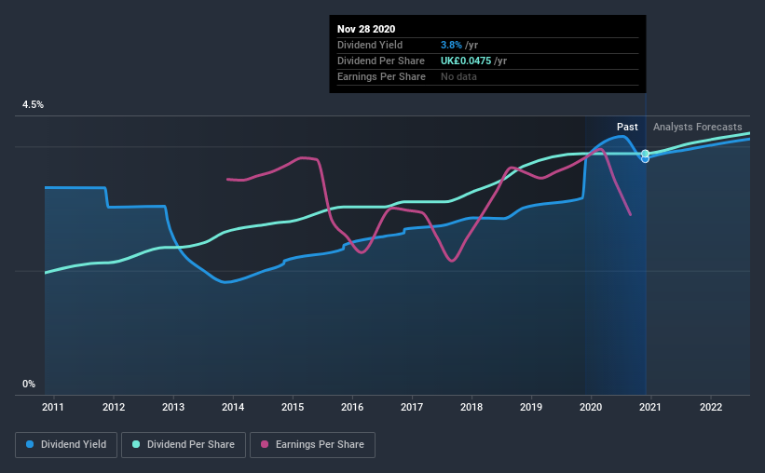Screen dimensions: 765x473
Task: Toggle the Dividend Yield legend button
Action: [x=66, y=445]
